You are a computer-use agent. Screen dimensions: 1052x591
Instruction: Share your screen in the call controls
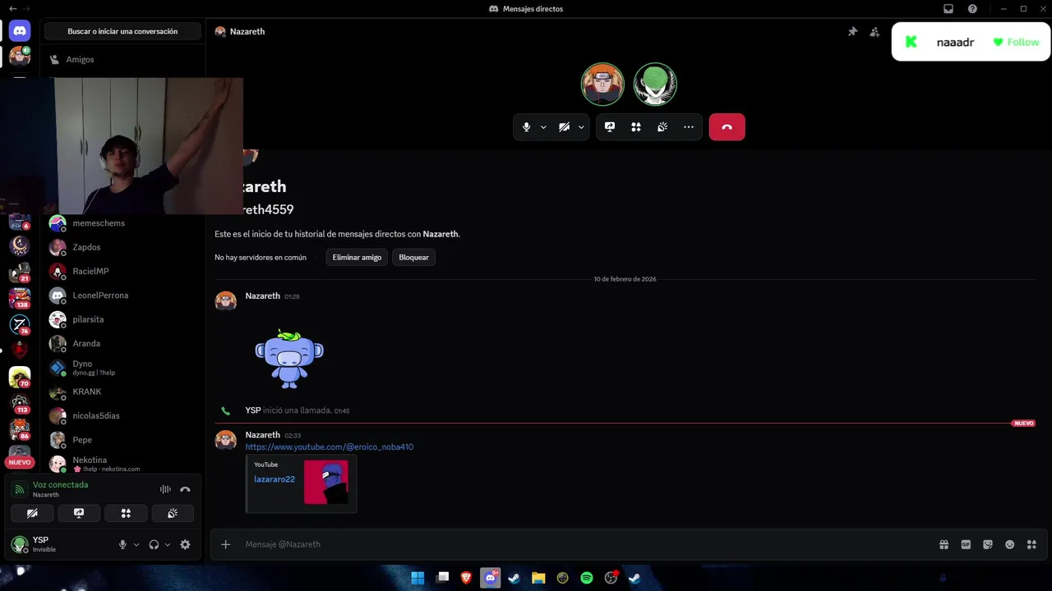coord(610,127)
